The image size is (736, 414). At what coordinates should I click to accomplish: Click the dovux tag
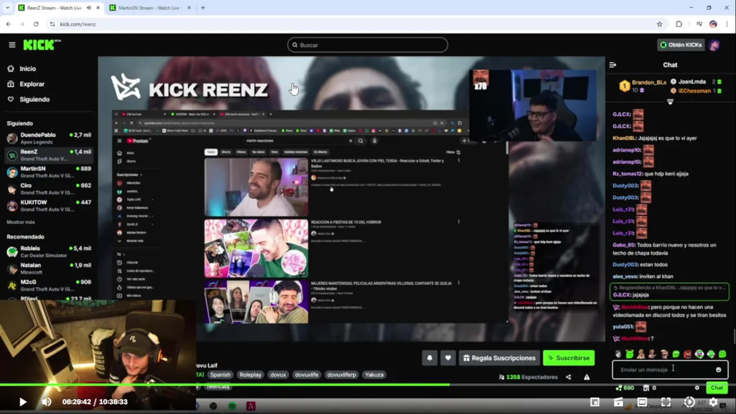click(x=278, y=374)
